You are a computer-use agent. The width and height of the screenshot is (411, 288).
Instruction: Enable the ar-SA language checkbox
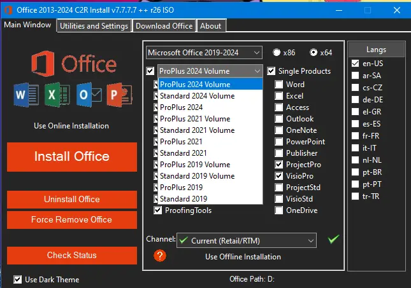coord(355,75)
